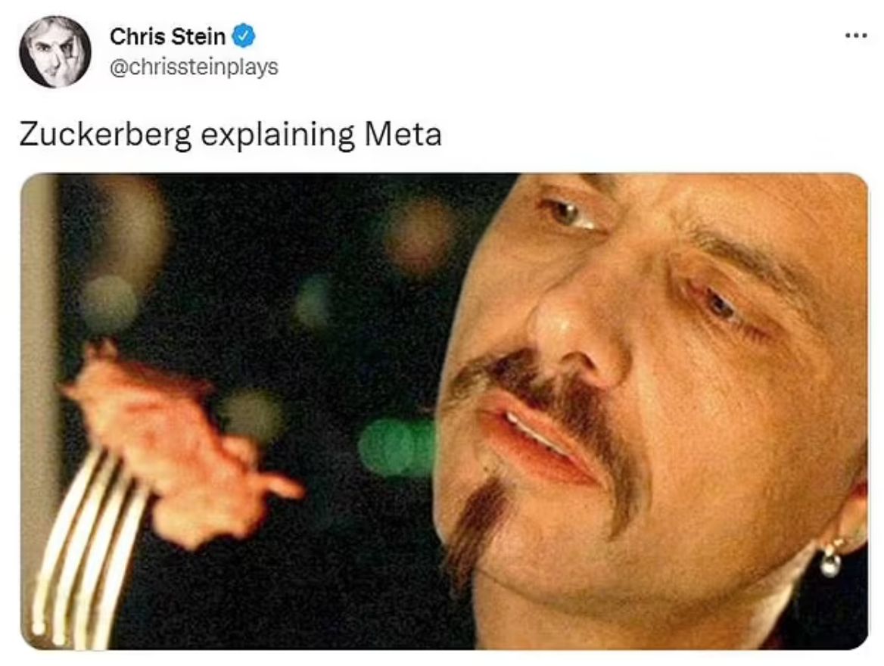Click the word 'Zuckerberg' in the tweet
This screenshot has width=884, height=666.
click(105, 135)
